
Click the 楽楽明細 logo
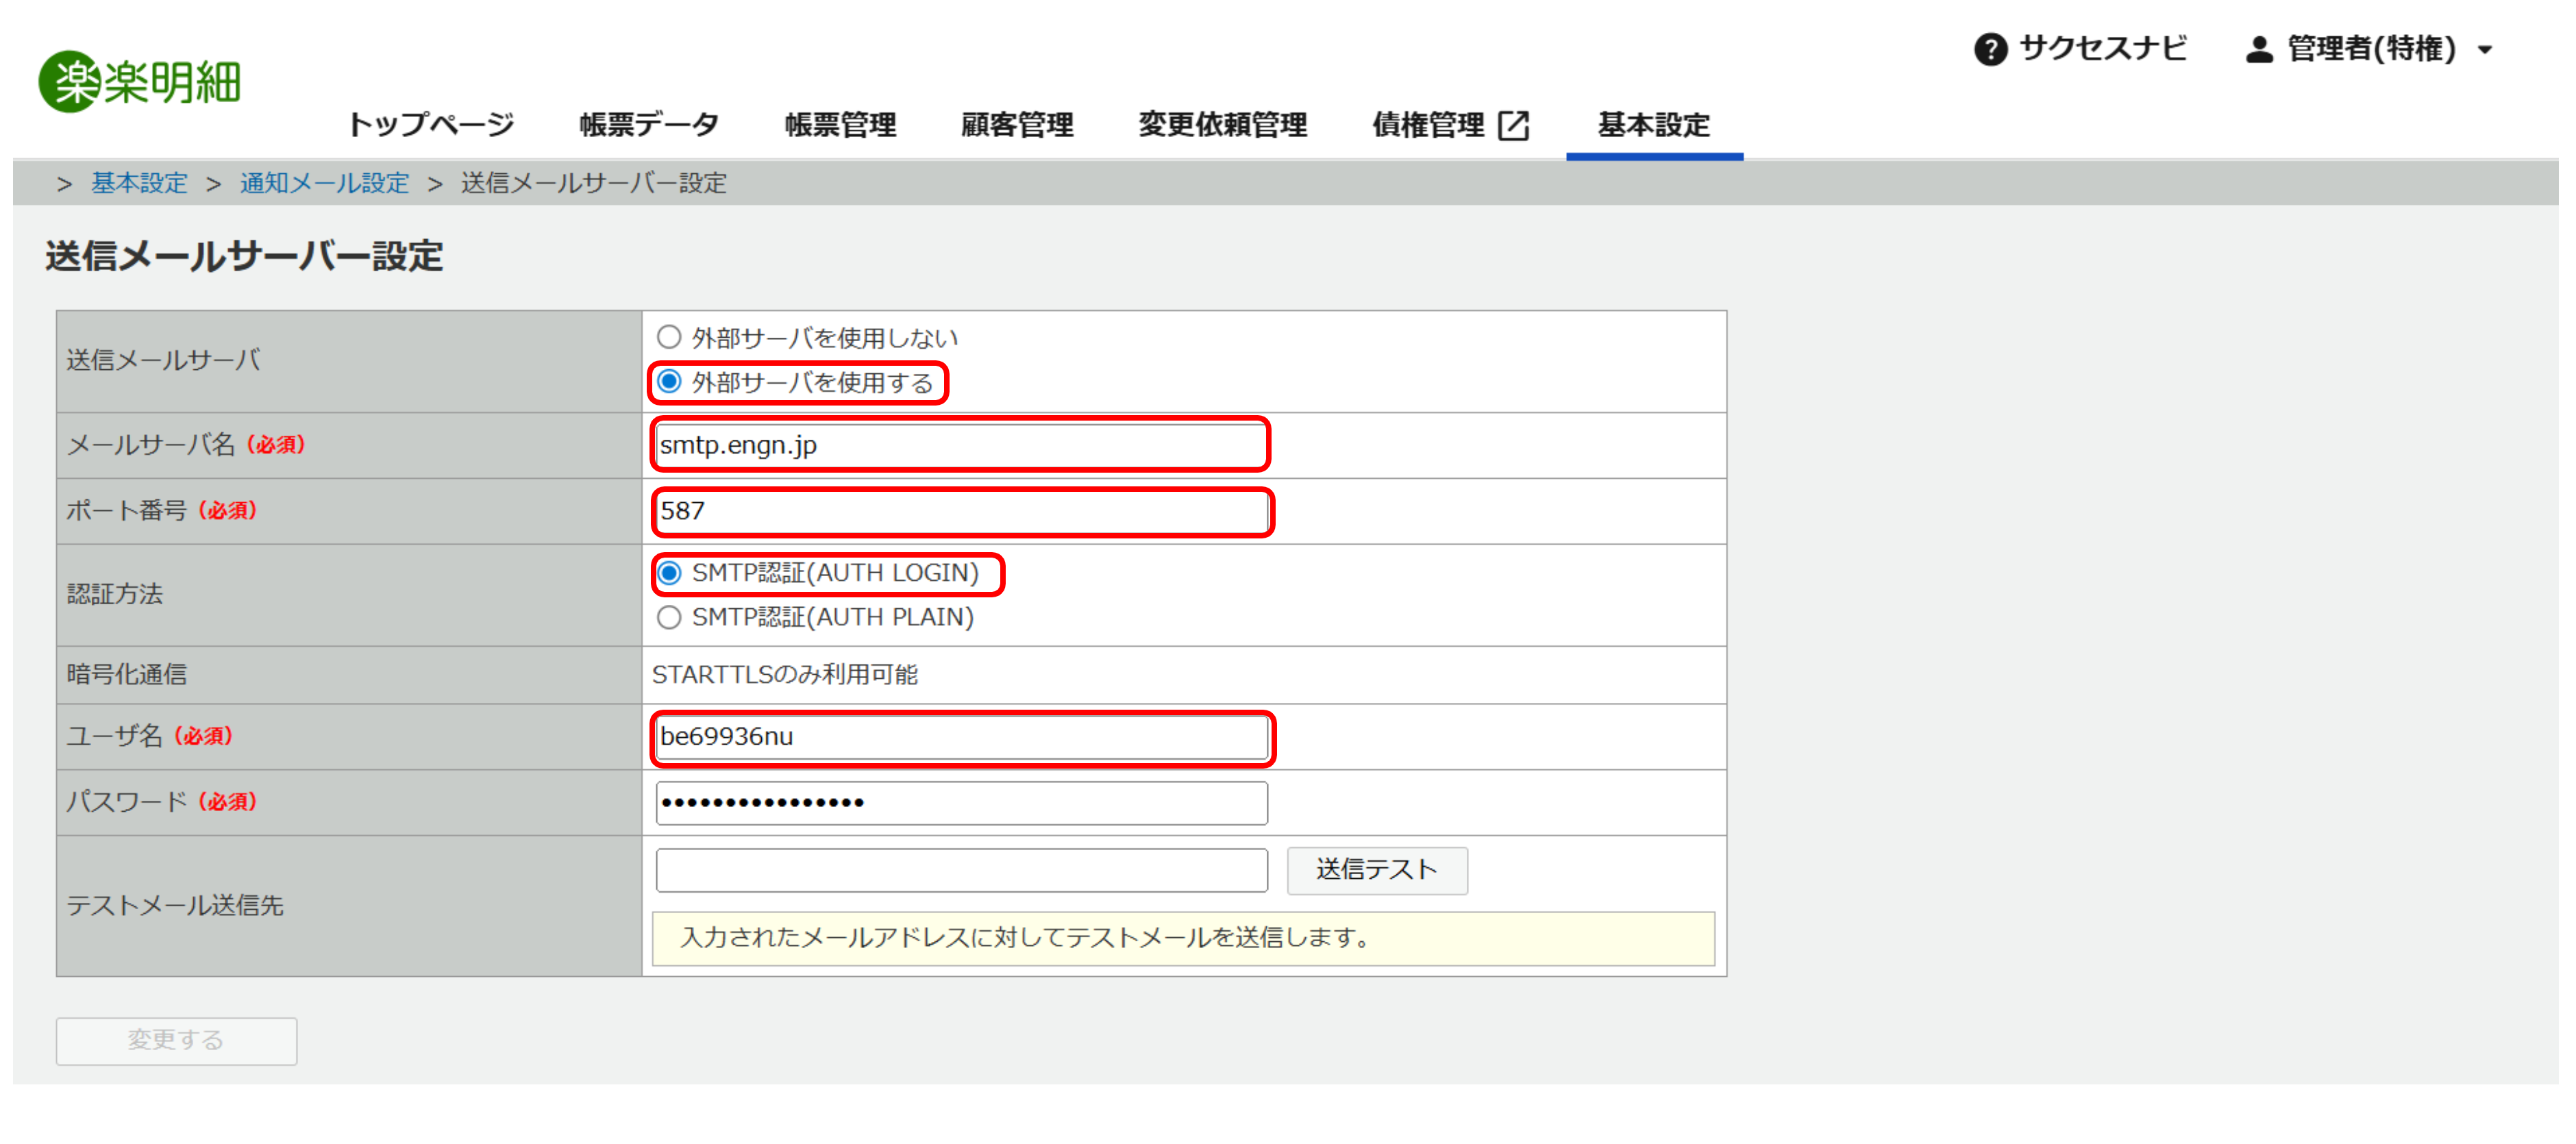(140, 82)
